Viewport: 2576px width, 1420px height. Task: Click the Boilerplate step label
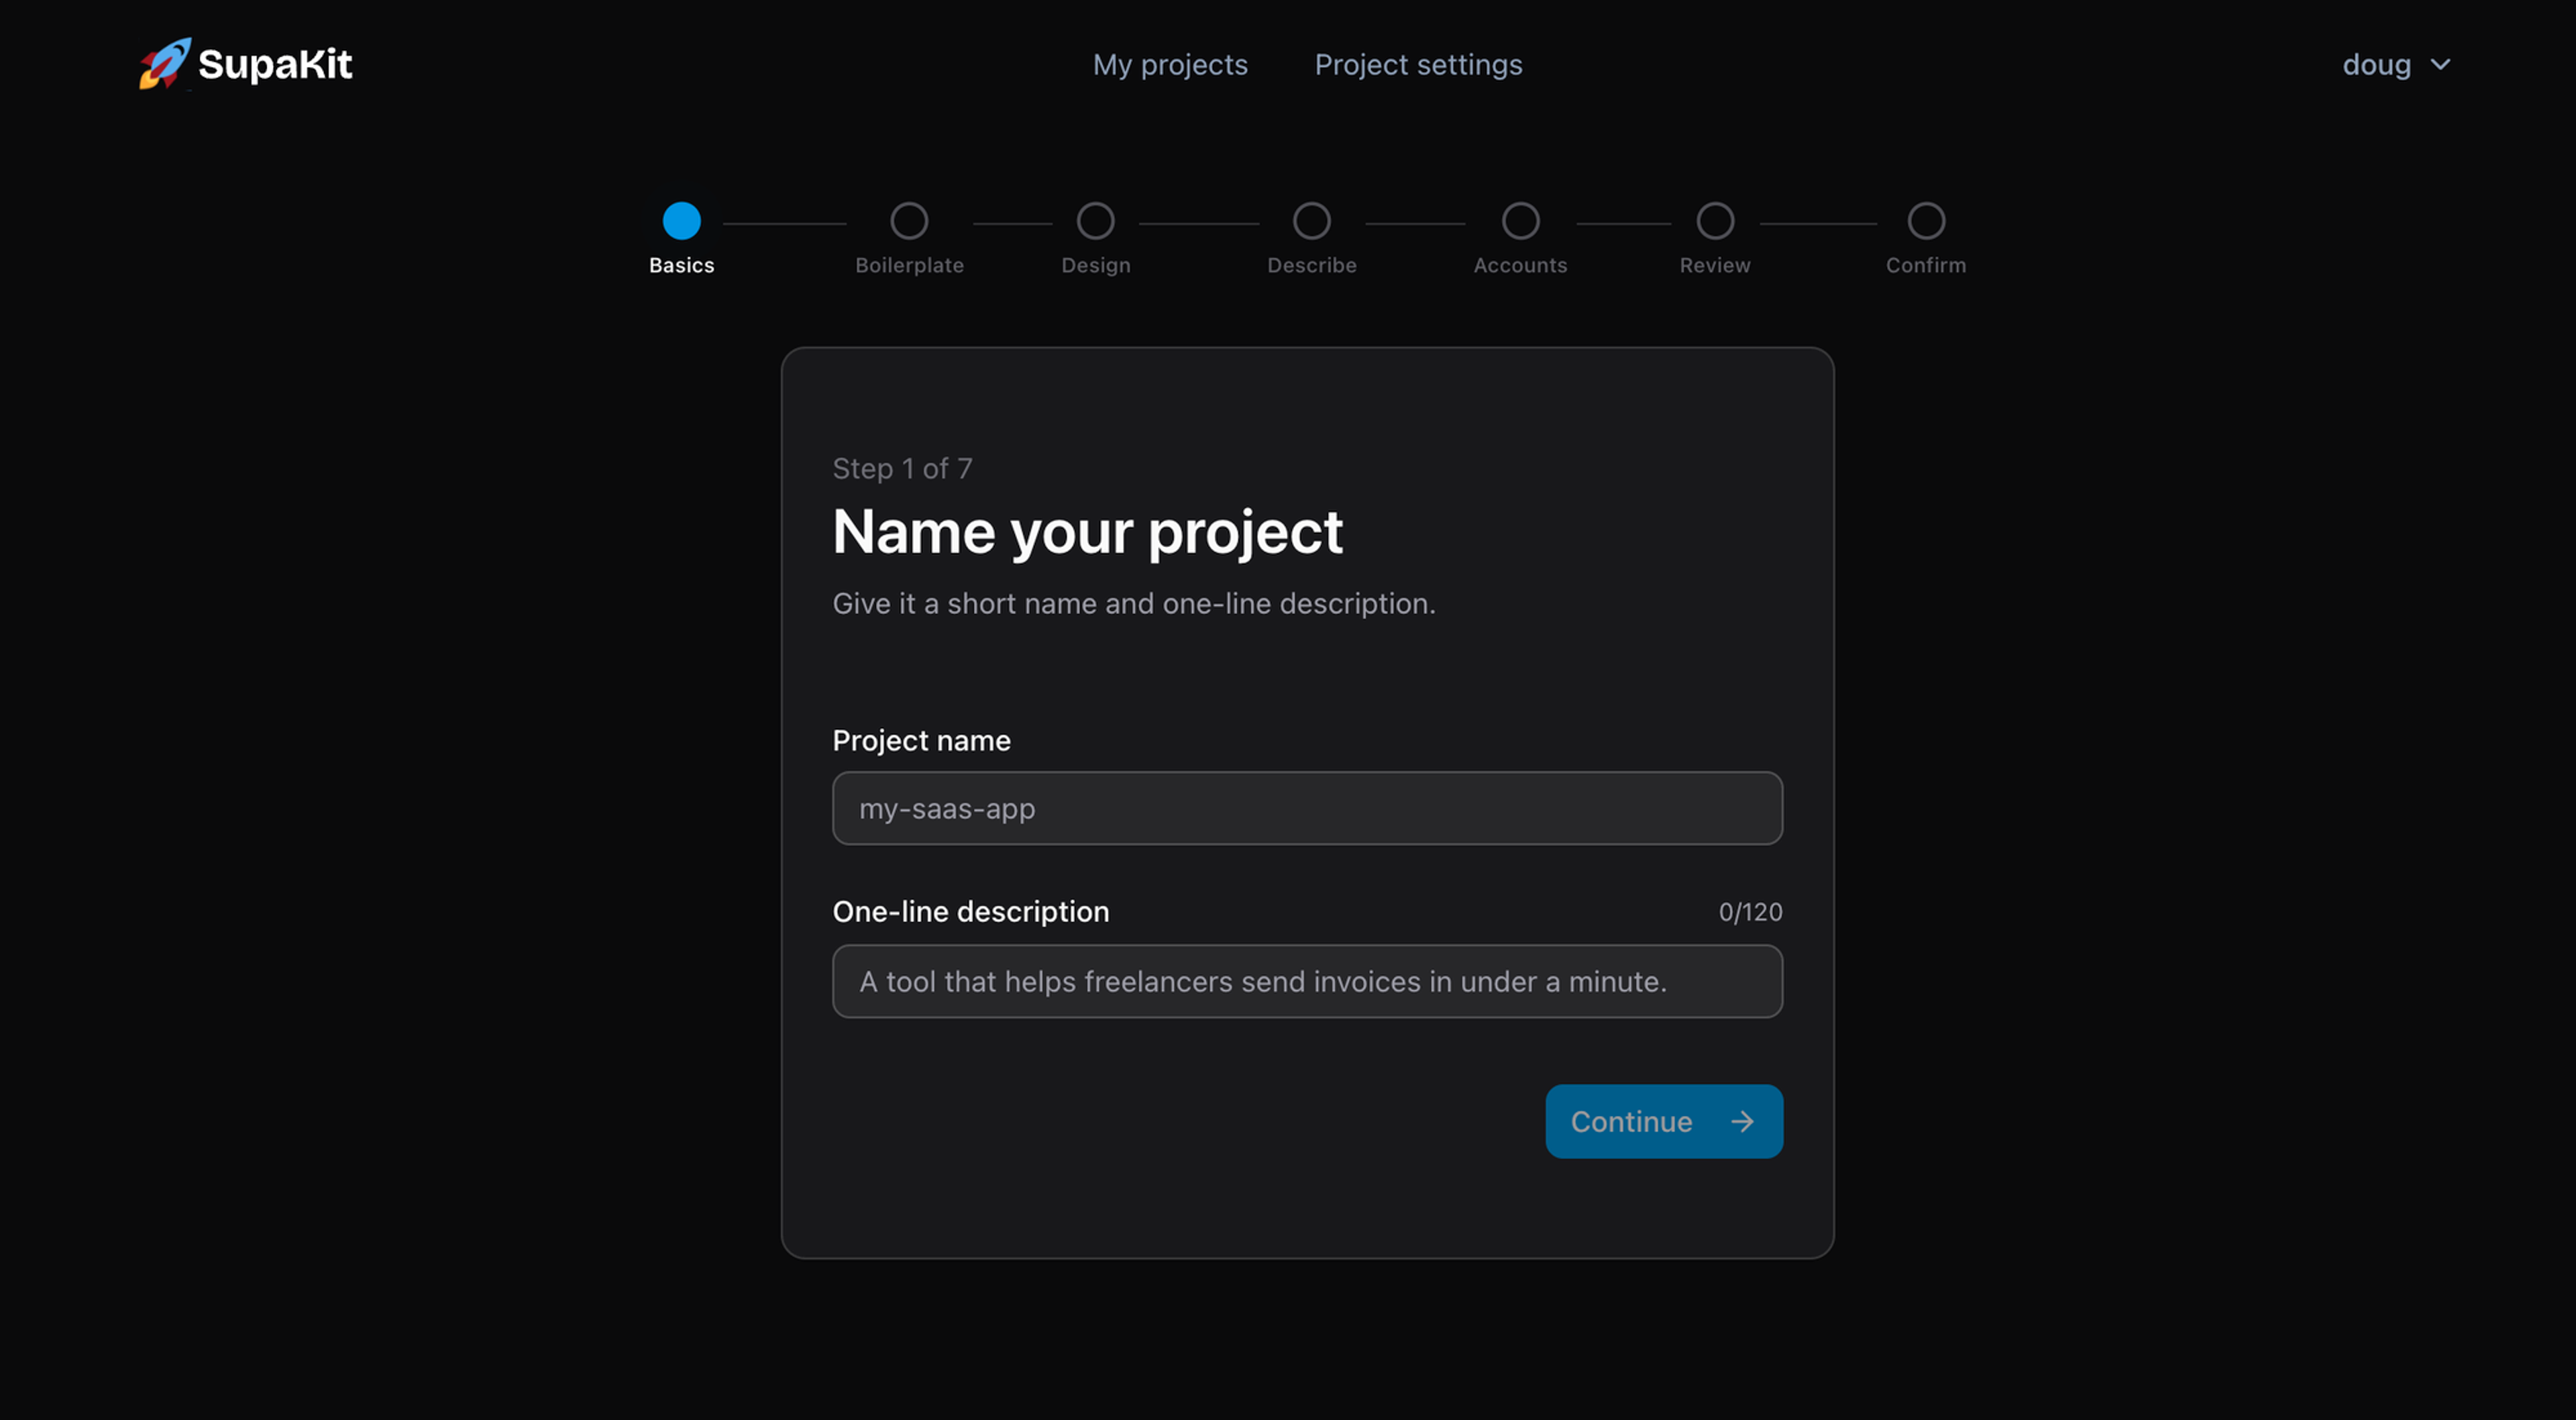909,265
